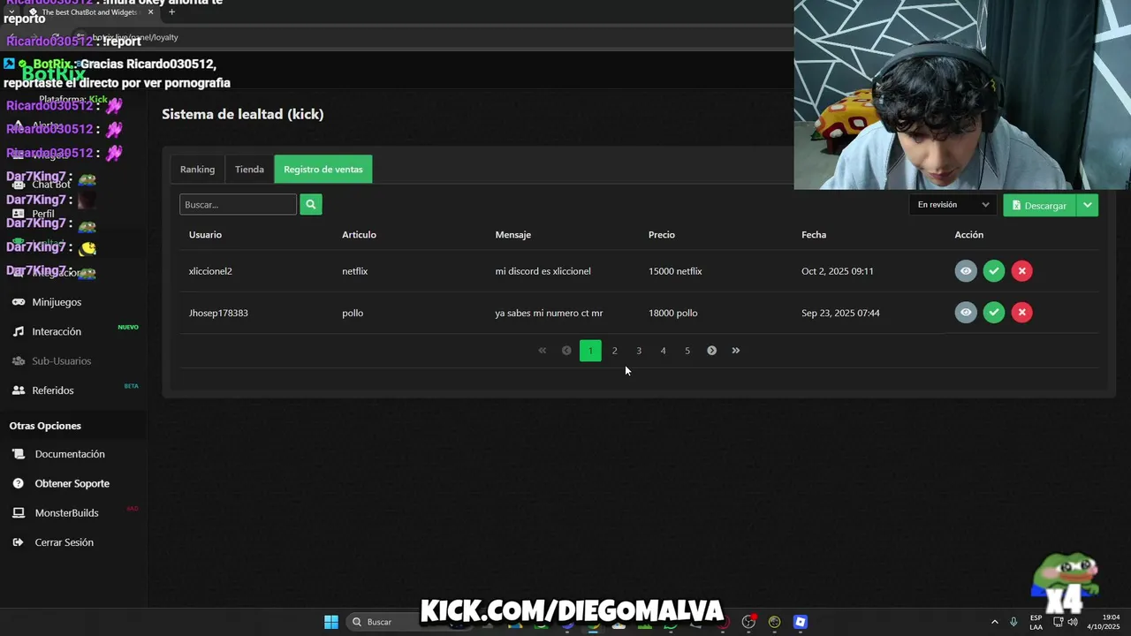Switch to the Ranking tab
The height and width of the screenshot is (636, 1131).
point(197,170)
